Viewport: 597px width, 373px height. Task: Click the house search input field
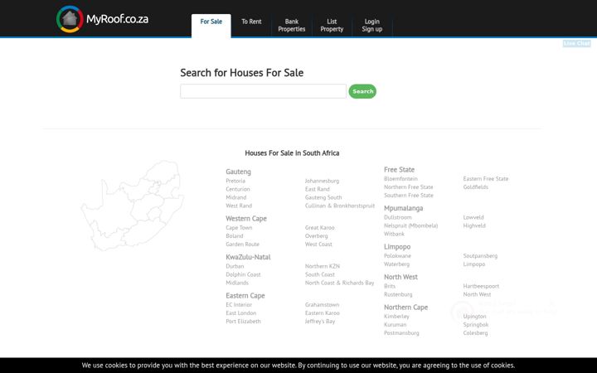click(x=263, y=91)
